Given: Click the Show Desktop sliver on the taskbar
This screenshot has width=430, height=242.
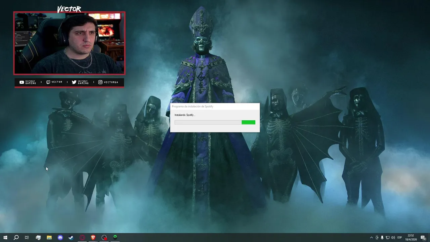Looking at the screenshot, I should [429, 238].
